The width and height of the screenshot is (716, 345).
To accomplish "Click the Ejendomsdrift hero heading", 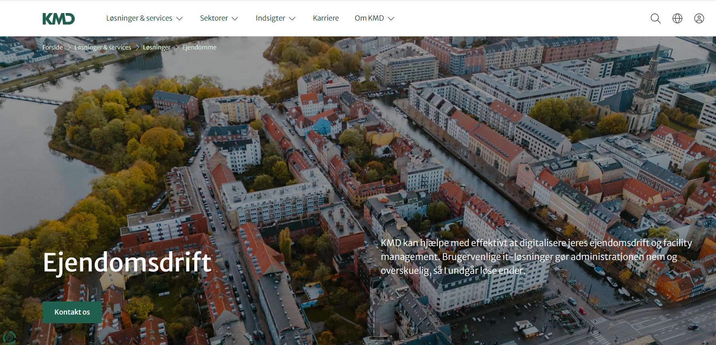I will point(127,262).
